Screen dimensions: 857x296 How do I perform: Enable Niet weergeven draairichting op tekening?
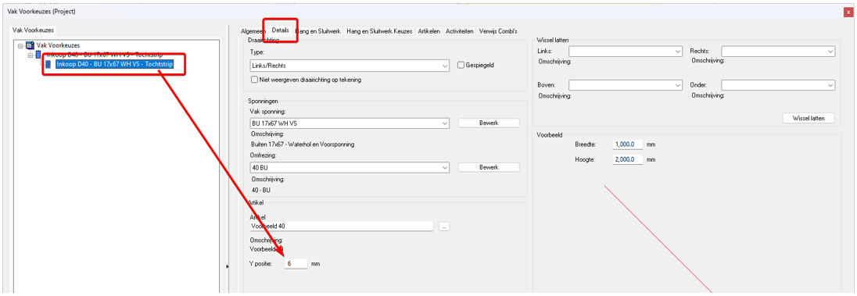click(254, 79)
